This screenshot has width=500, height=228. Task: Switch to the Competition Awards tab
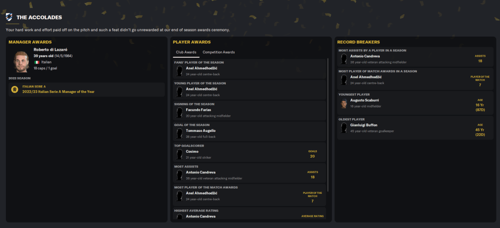[x=218, y=52]
